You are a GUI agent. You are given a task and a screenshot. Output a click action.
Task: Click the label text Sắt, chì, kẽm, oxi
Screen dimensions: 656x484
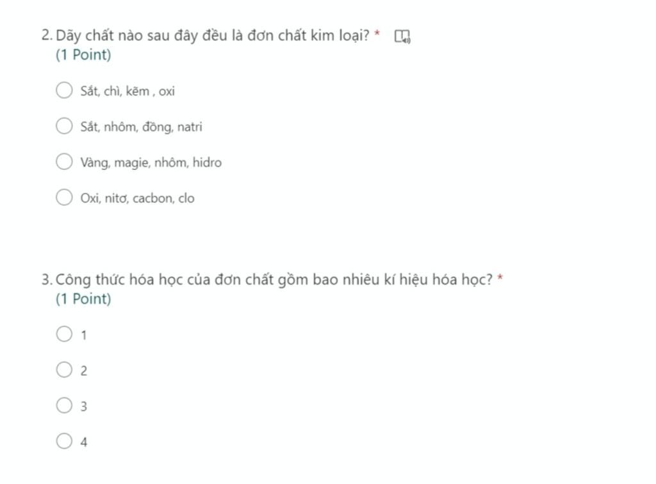click(127, 91)
